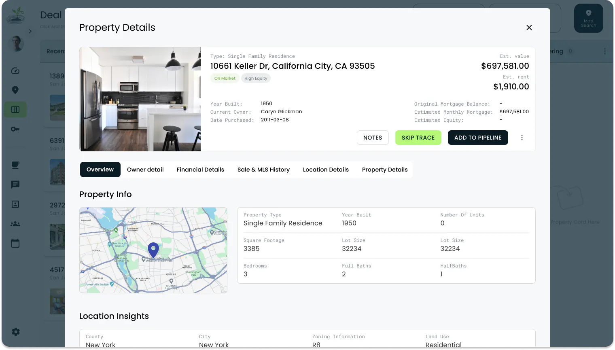Click the address 10661 Keller Dr text
The image size is (615, 350).
(x=293, y=66)
